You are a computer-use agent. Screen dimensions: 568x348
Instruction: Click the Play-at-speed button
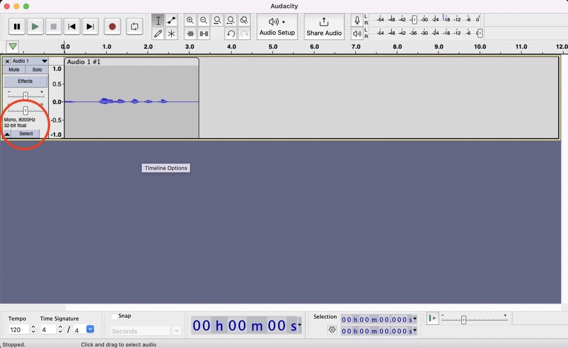click(432, 319)
